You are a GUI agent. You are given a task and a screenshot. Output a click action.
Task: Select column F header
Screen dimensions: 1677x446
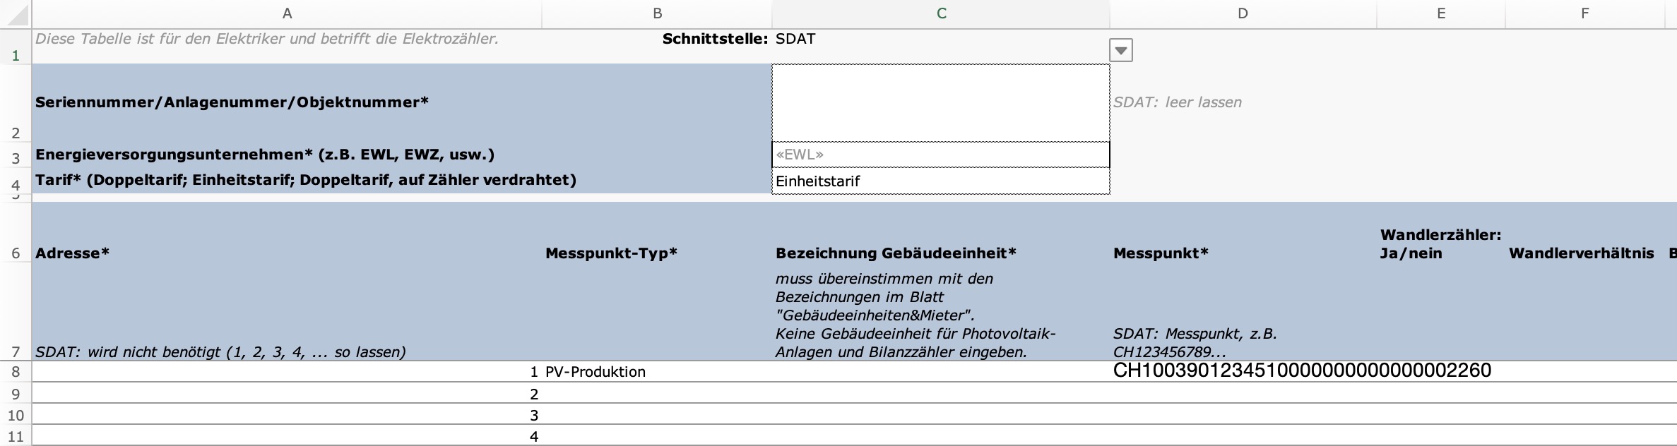coord(1585,13)
